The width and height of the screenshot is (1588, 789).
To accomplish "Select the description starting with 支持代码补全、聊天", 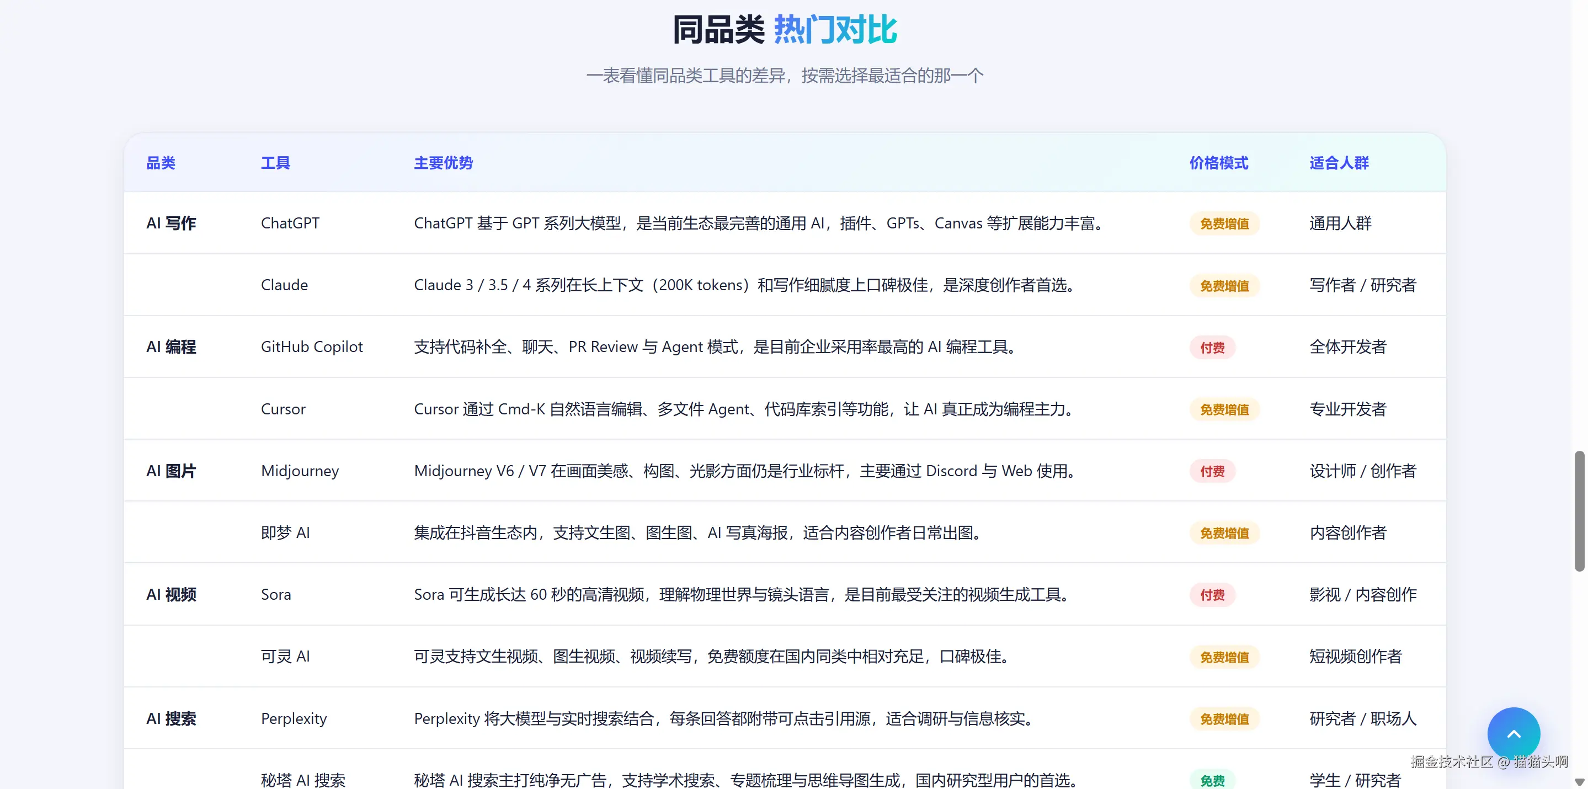I will pos(716,347).
